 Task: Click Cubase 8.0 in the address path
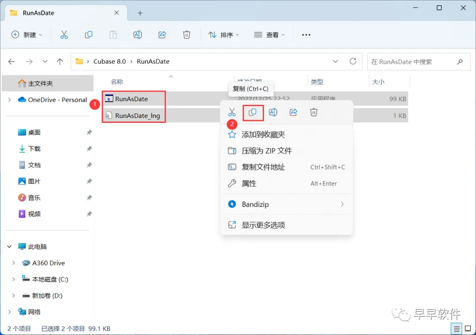tap(110, 62)
